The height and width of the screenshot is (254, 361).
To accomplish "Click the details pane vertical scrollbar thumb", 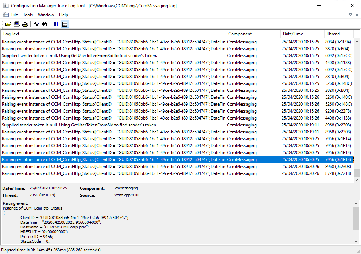I will point(357,219).
